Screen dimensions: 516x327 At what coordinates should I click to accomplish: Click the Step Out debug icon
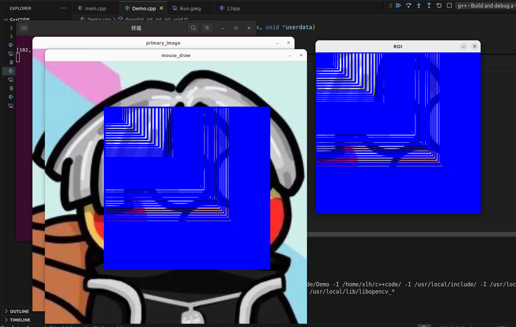[x=429, y=6]
